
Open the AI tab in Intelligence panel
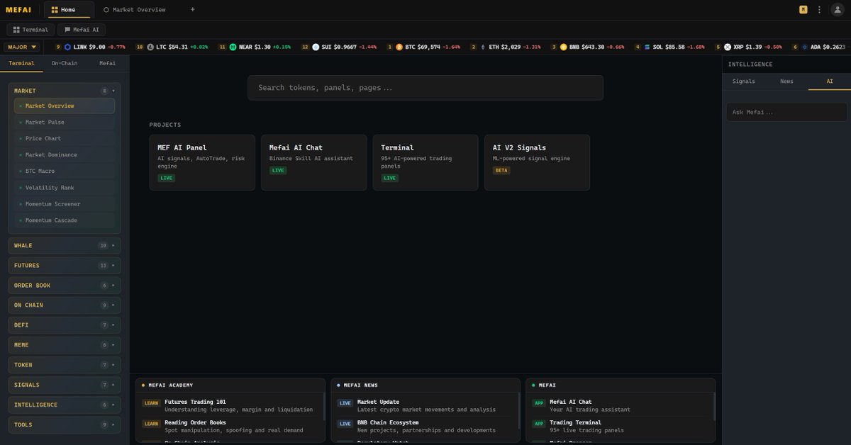[x=830, y=81]
